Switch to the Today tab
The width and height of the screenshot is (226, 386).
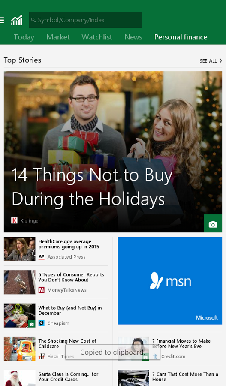tap(24, 37)
